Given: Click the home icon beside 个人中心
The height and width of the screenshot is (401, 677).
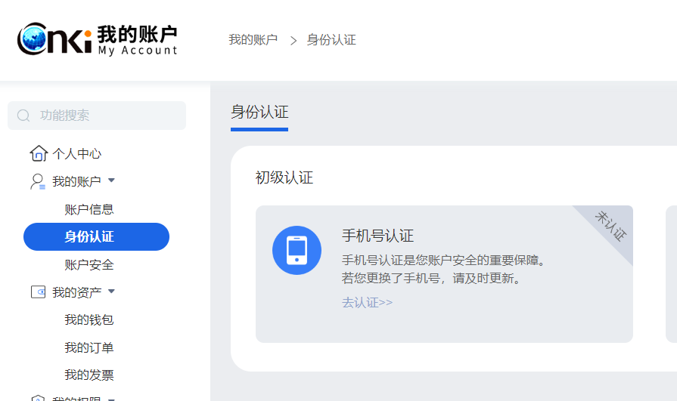Looking at the screenshot, I should click(39, 154).
